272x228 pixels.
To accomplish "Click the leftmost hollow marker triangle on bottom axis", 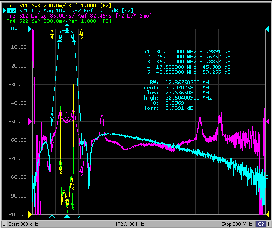I will (x=52, y=216).
